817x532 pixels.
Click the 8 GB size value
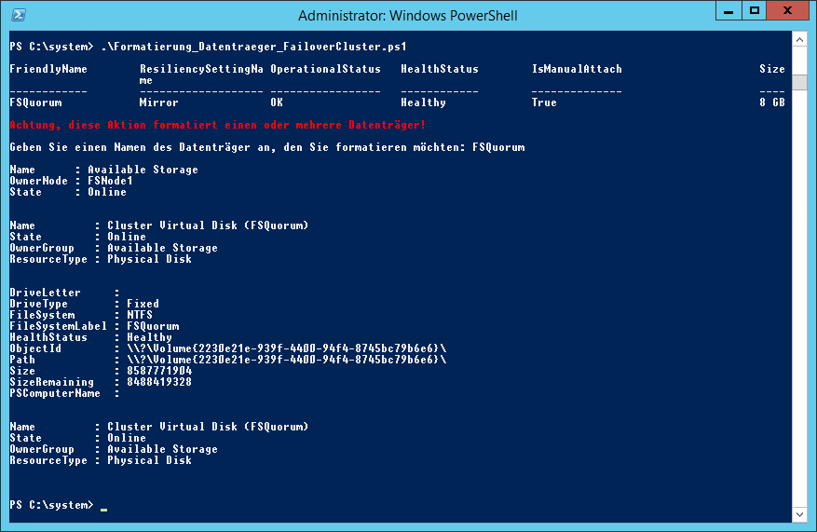772,102
